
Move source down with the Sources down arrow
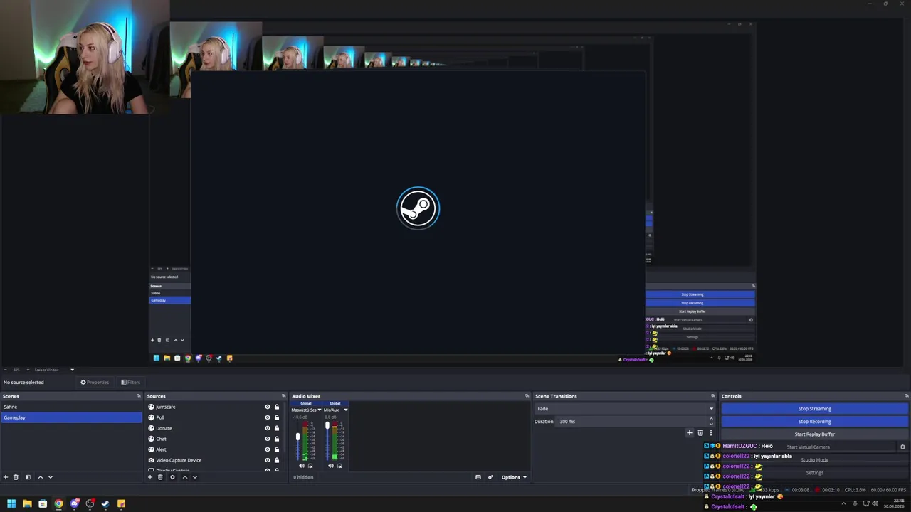(194, 477)
